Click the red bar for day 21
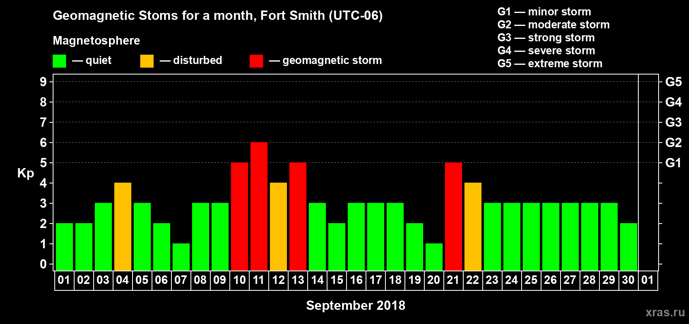The image size is (689, 324). (x=454, y=216)
